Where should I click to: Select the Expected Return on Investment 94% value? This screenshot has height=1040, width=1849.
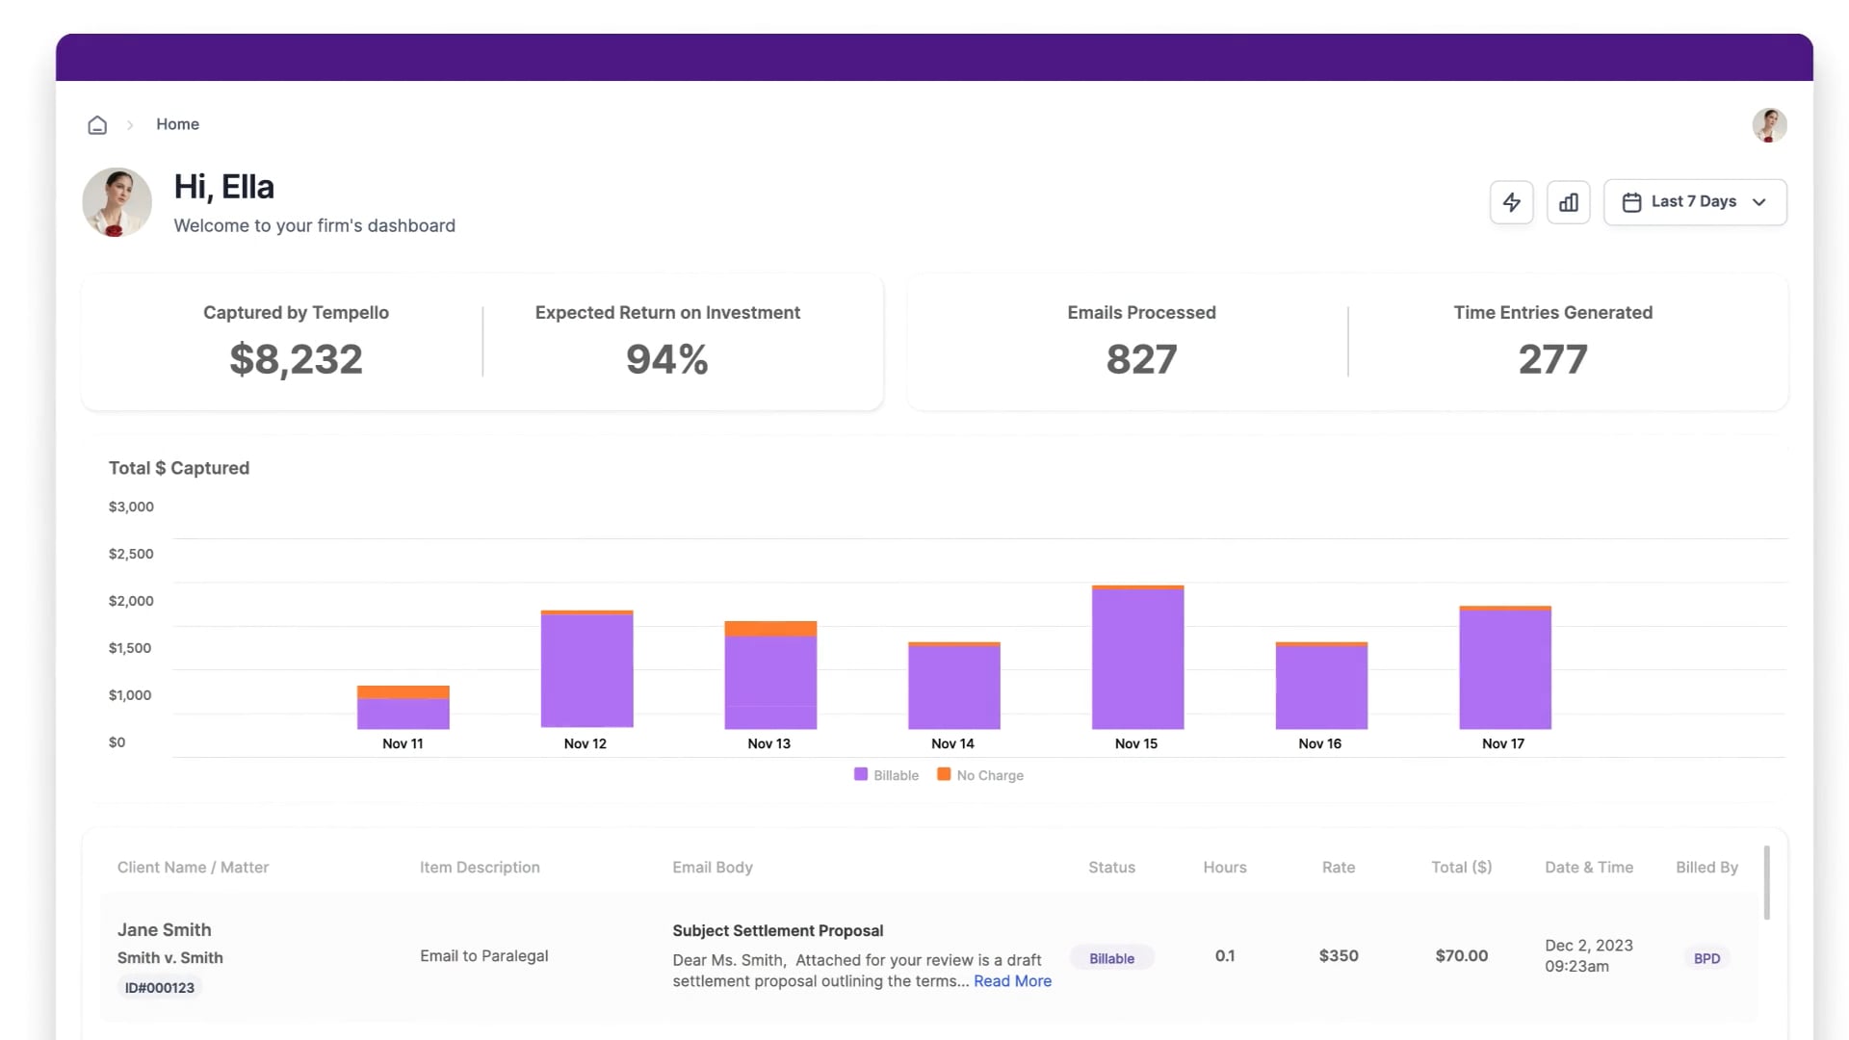[667, 359]
